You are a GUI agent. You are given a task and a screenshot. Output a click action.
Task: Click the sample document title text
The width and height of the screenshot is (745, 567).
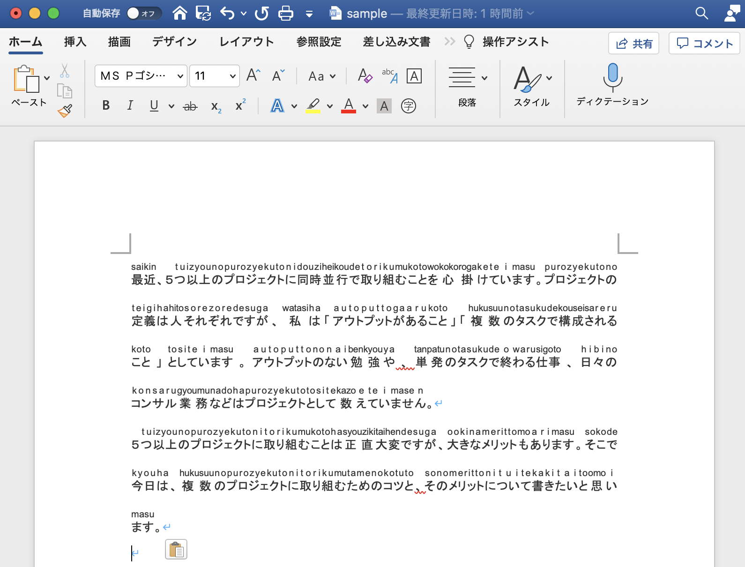(x=367, y=14)
